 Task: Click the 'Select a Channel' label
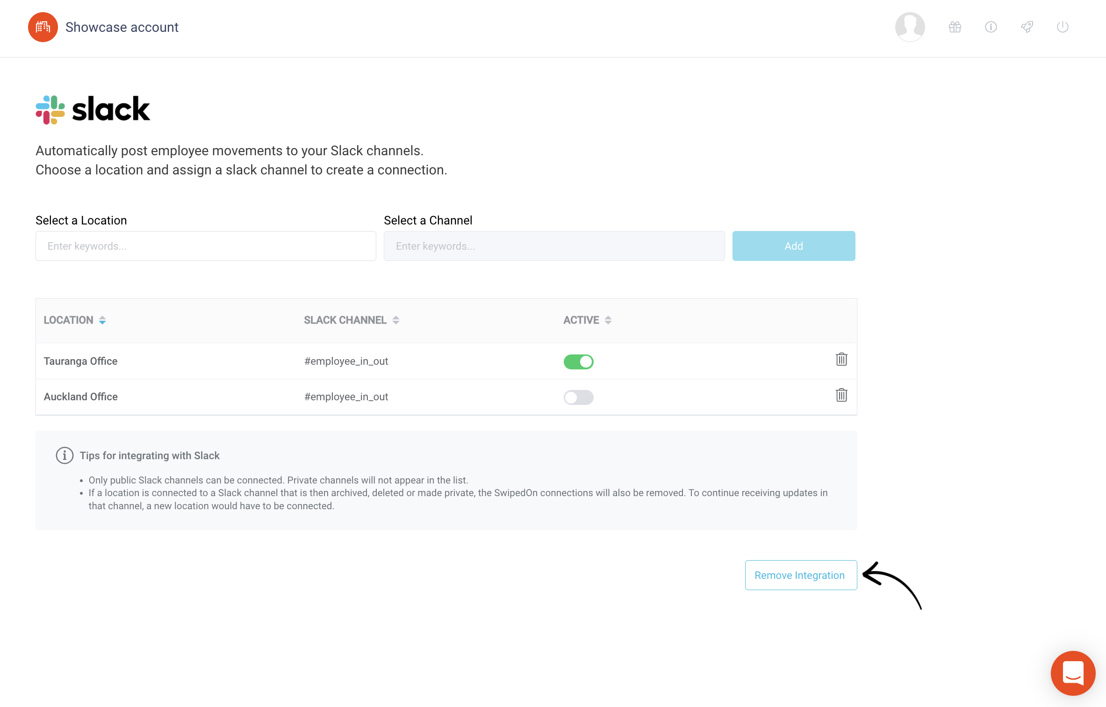[428, 220]
